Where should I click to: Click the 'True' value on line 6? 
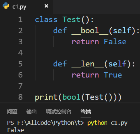113,75
